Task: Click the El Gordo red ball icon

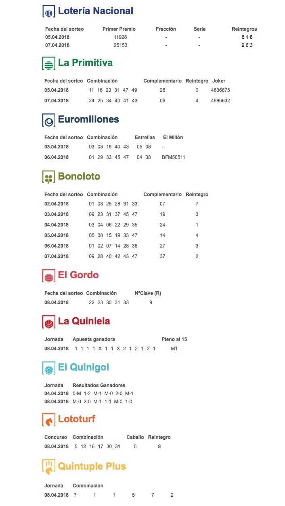Action: click(x=49, y=276)
